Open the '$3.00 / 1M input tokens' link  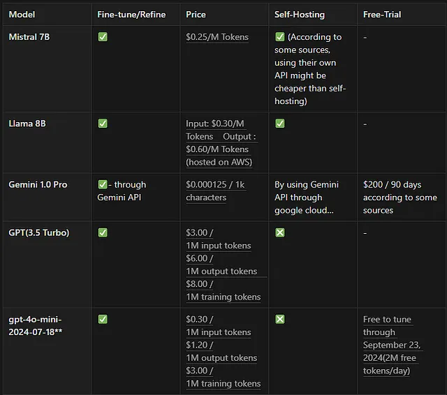click(x=219, y=239)
